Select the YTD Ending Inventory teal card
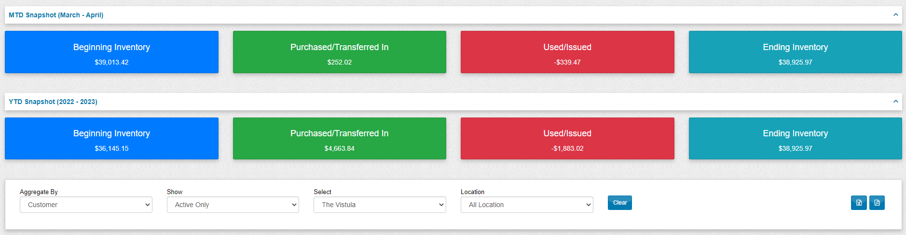The width and height of the screenshot is (906, 235). [x=795, y=139]
